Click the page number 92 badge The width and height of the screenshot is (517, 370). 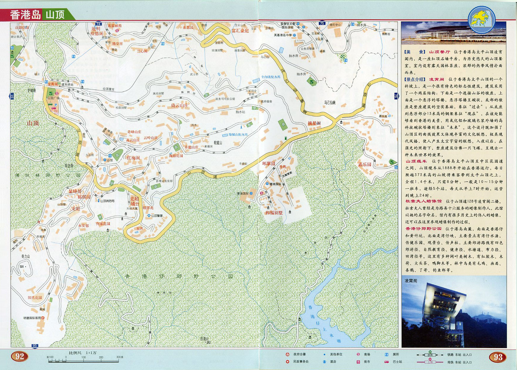tap(20, 356)
